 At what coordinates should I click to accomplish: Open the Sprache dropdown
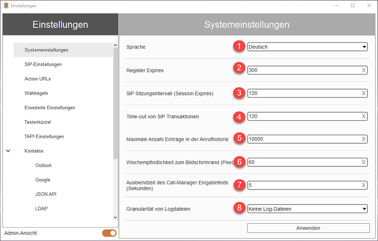[x=307, y=47]
